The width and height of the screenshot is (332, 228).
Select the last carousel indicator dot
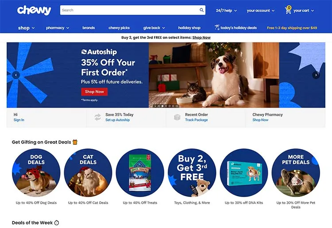177,106
